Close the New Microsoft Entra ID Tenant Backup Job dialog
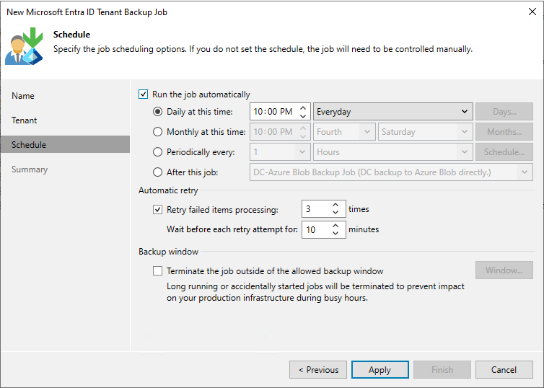Image resolution: width=544 pixels, height=388 pixels. (x=532, y=12)
